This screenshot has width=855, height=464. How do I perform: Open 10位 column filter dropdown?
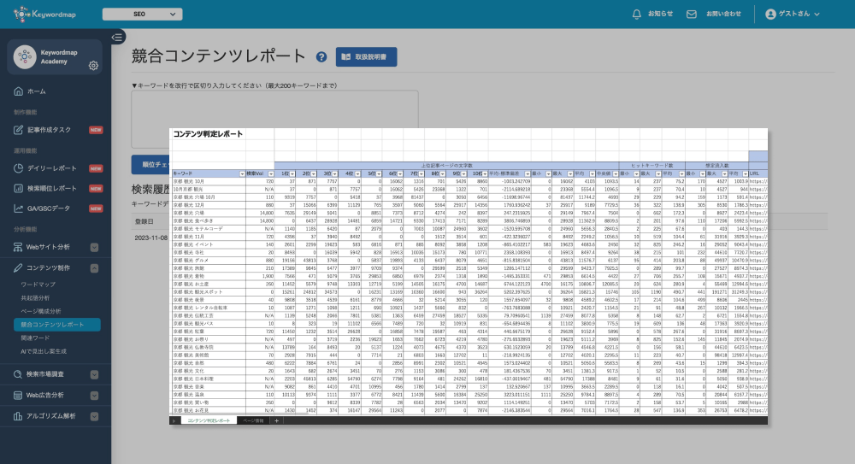point(485,174)
